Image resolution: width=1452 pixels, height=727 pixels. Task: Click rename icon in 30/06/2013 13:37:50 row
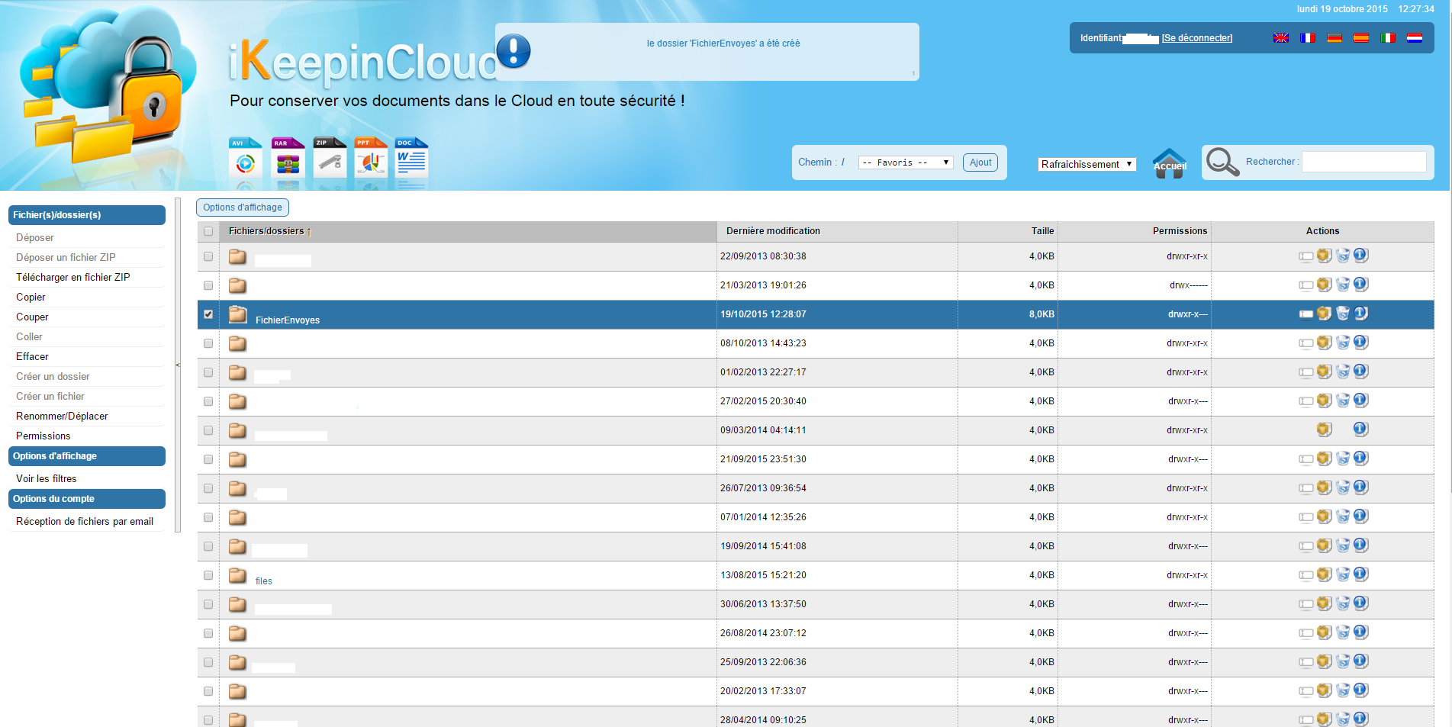click(1306, 604)
